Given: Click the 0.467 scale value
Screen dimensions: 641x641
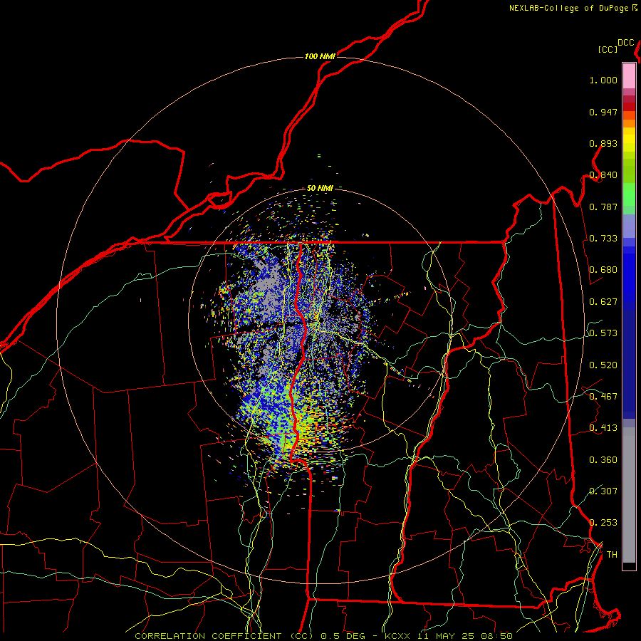Looking at the screenshot, I should tap(603, 397).
